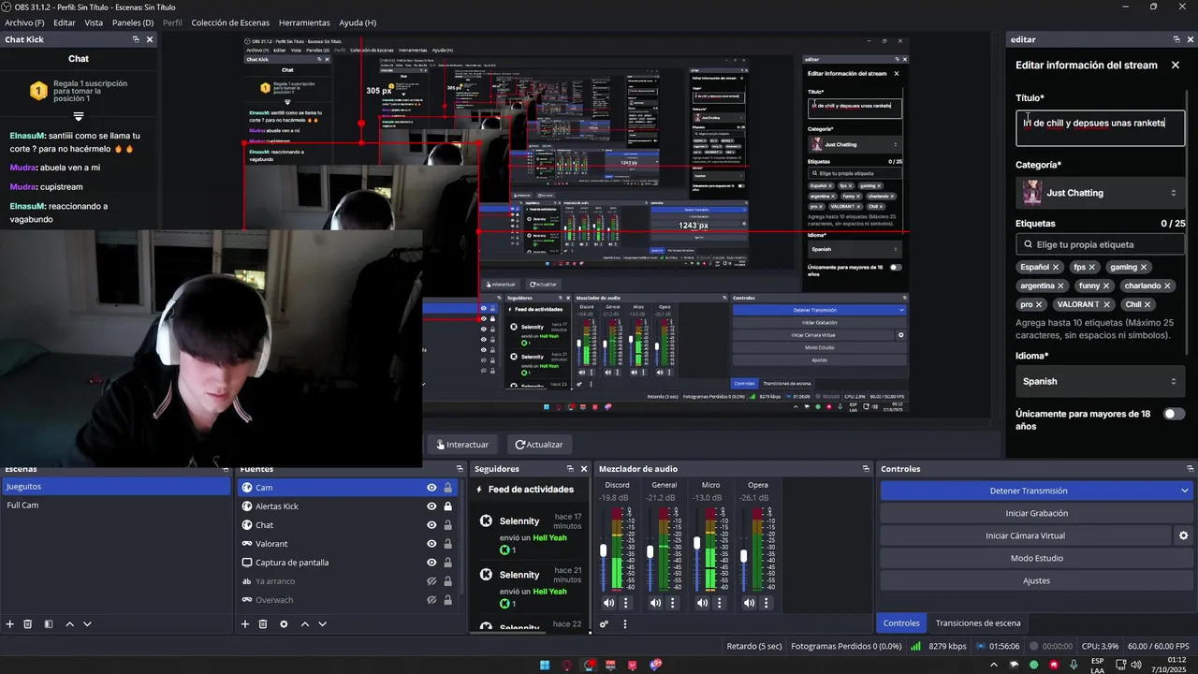Open Micro channel options menu
Image resolution: width=1198 pixels, height=674 pixels.
(720, 603)
